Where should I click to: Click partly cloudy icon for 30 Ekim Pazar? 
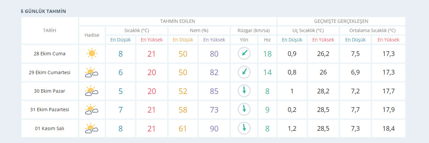click(x=92, y=91)
